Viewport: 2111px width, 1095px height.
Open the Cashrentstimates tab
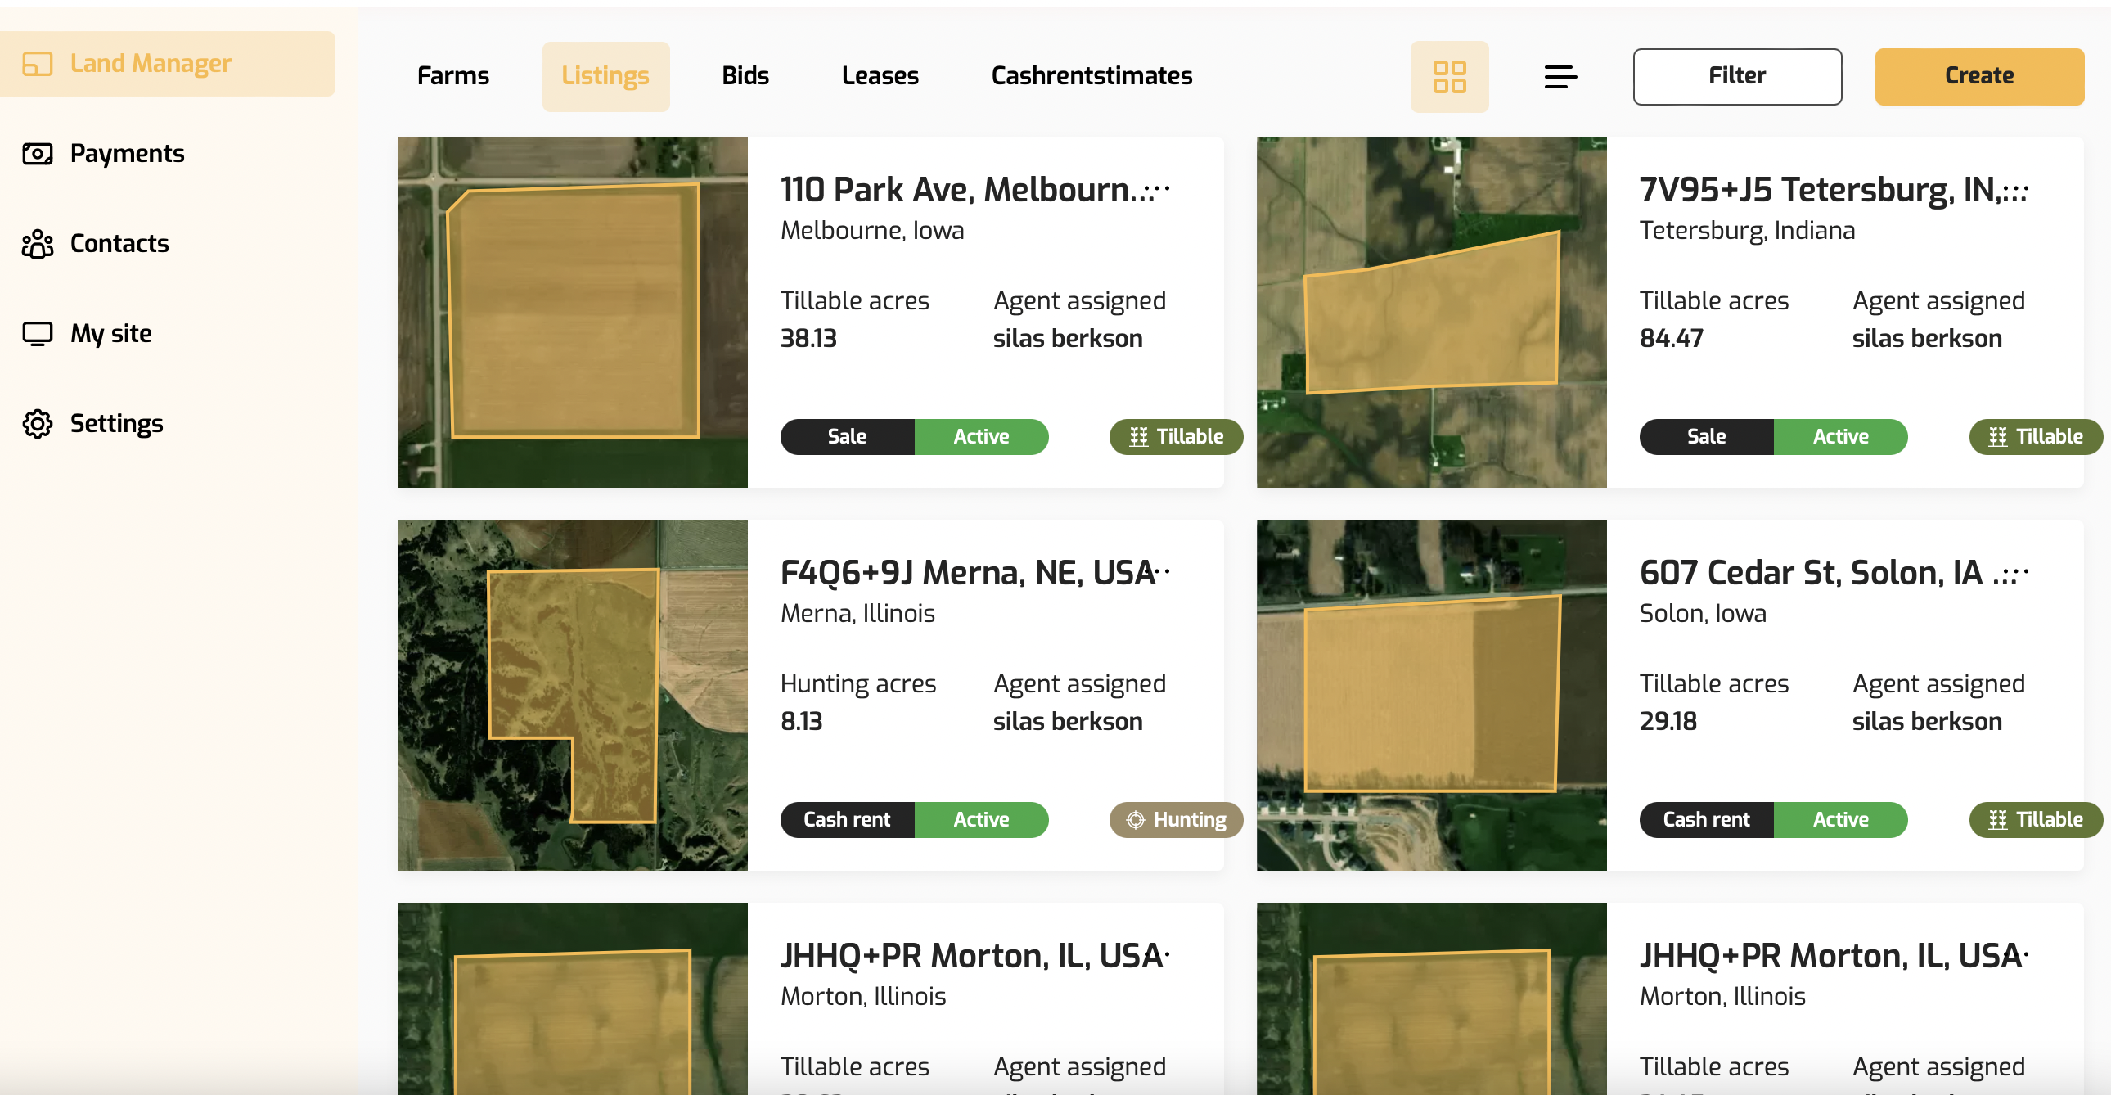tap(1091, 76)
